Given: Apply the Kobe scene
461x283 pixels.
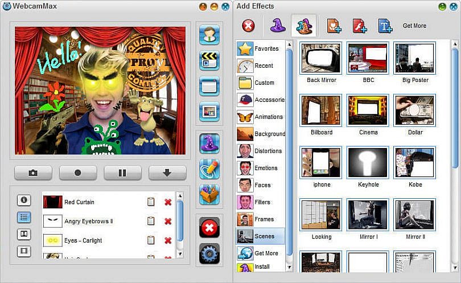Looking at the screenshot, I should pos(415,163).
